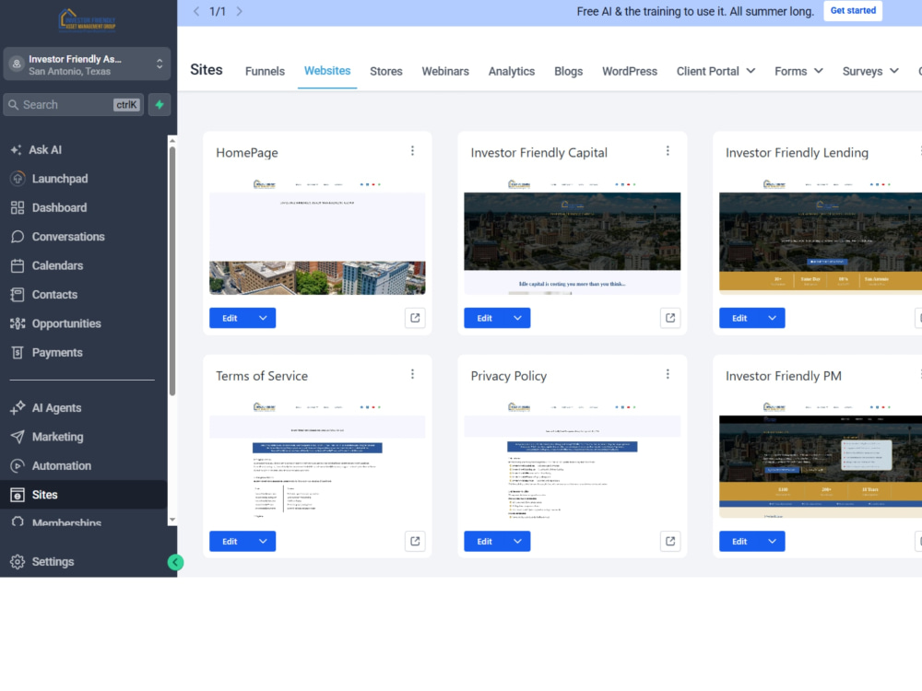Open Payments section
The width and height of the screenshot is (922, 691).
(x=46, y=353)
